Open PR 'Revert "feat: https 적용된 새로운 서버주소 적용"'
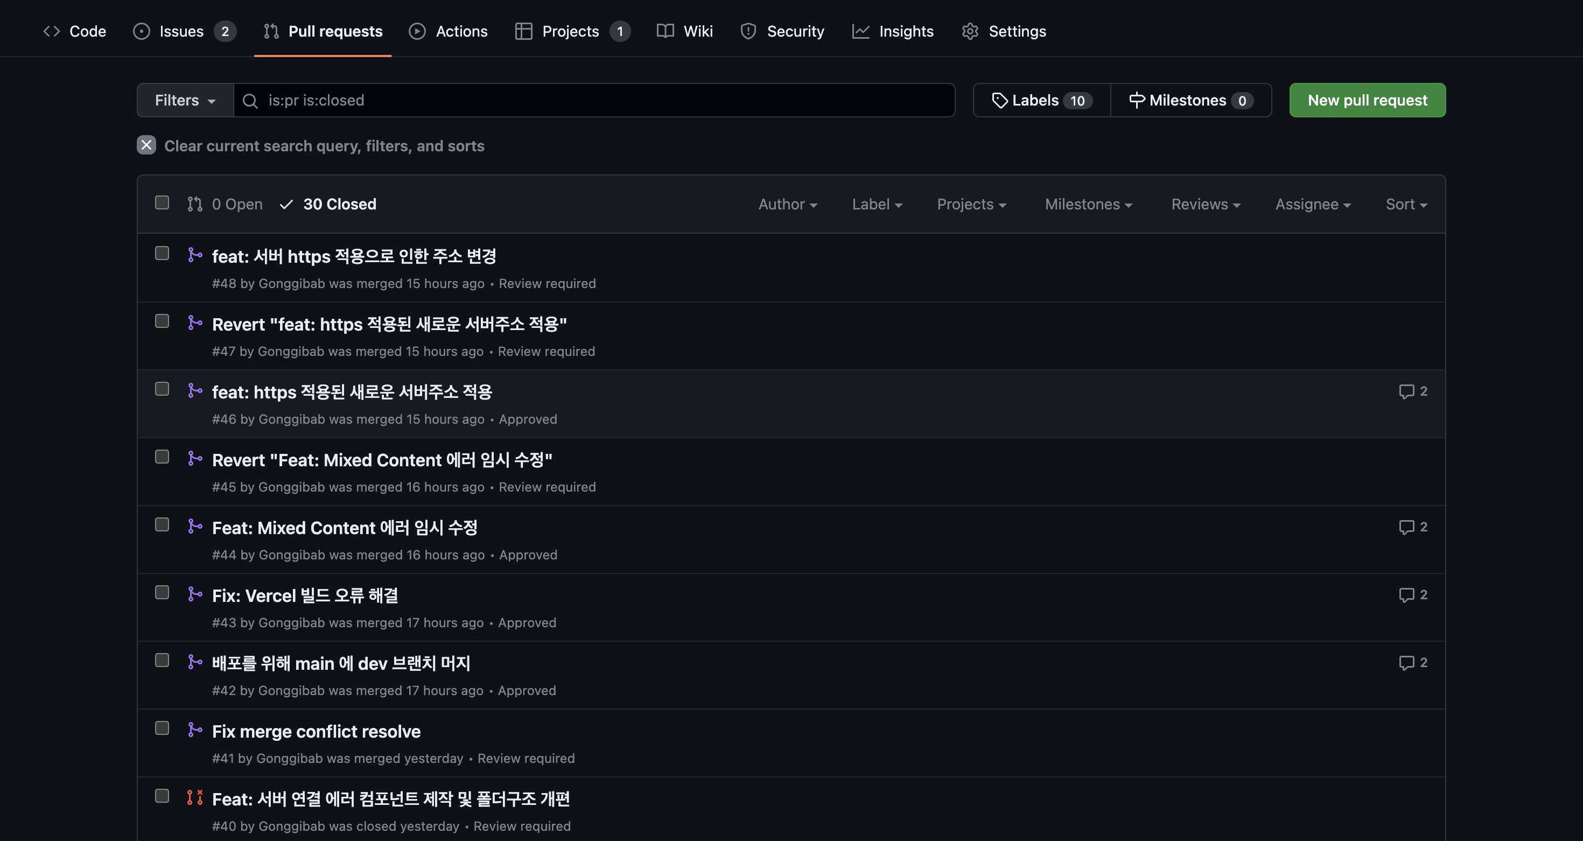 [389, 324]
